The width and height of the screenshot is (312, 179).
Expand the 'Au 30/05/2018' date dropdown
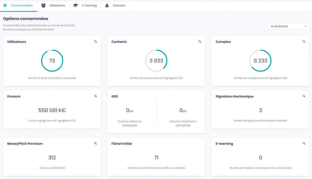[x=288, y=26]
